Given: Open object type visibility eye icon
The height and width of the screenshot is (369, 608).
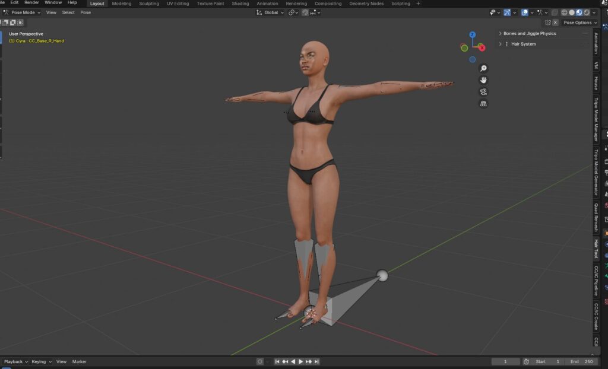Looking at the screenshot, I should pyautogui.click(x=493, y=12).
